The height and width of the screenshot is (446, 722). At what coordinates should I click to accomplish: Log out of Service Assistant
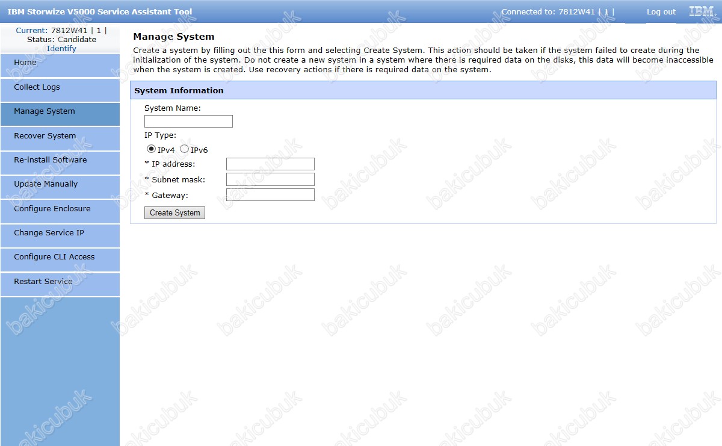pyautogui.click(x=661, y=11)
